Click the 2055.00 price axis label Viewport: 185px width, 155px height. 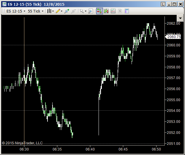173,100
